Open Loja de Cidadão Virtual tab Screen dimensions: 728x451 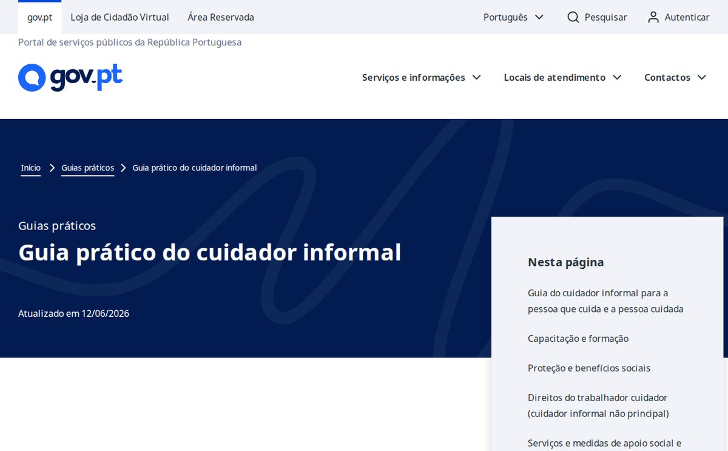120,17
